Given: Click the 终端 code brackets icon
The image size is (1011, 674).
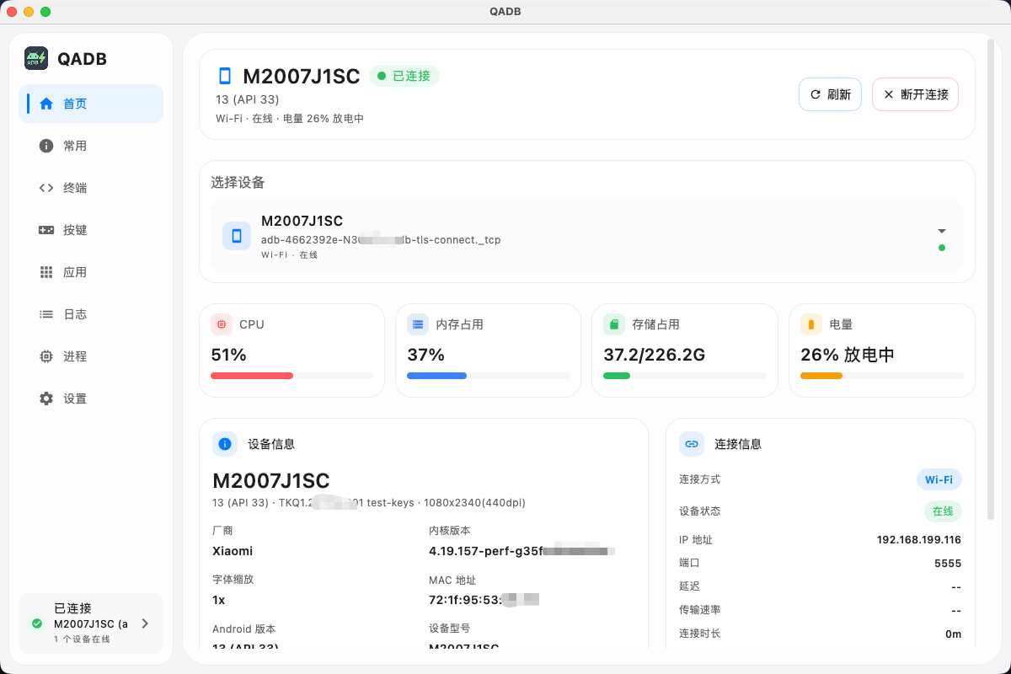Looking at the screenshot, I should 46,188.
